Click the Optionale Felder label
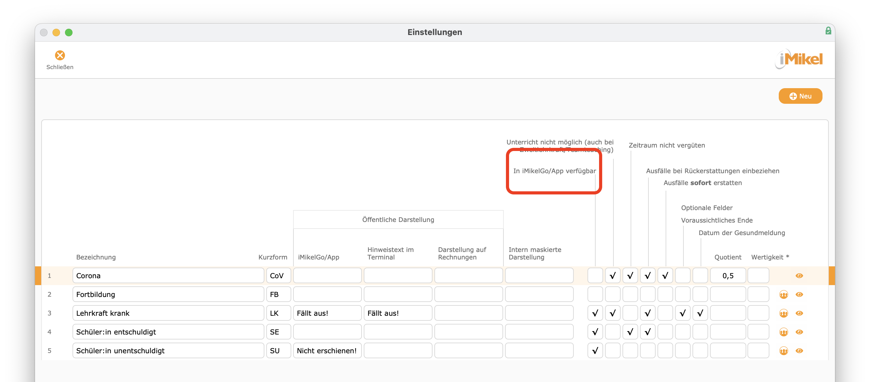 pos(707,208)
